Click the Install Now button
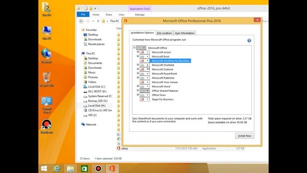This screenshot has width=307, height=173. click(245, 136)
